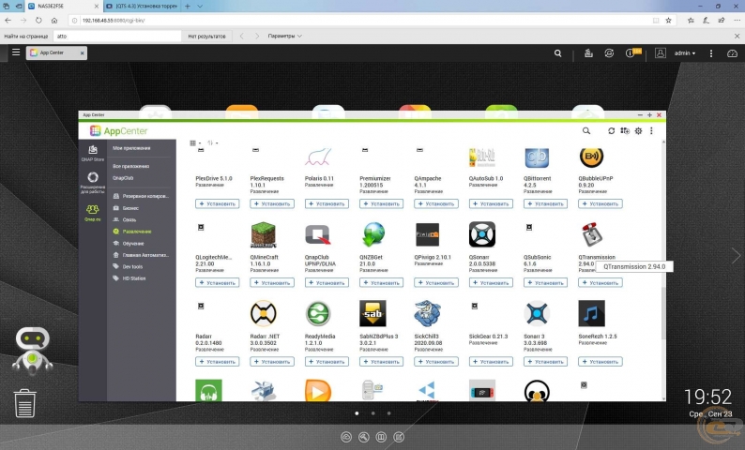Viewport: 745px width, 450px height.
Task: Install PlexDrive 5.1.0
Action: click(x=217, y=203)
